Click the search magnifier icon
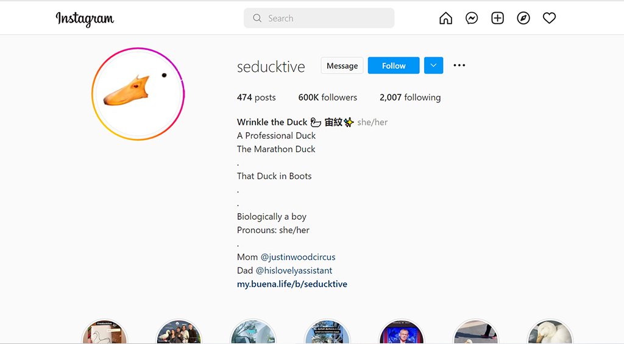 [257, 18]
